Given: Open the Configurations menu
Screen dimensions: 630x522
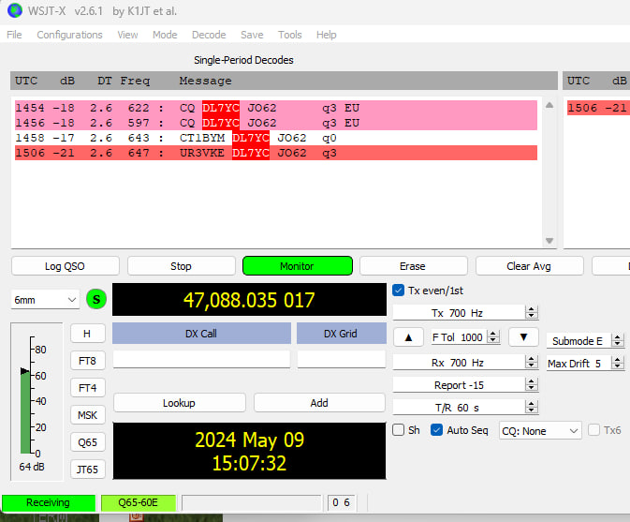Looking at the screenshot, I should coord(69,35).
